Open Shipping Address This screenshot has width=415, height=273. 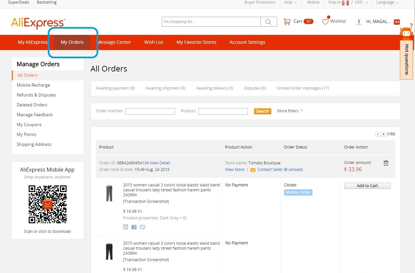pos(34,144)
